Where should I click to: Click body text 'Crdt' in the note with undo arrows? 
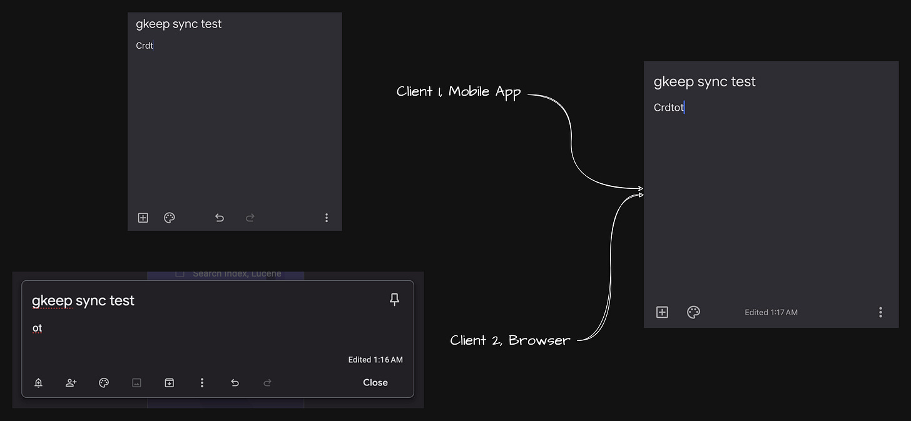point(145,46)
